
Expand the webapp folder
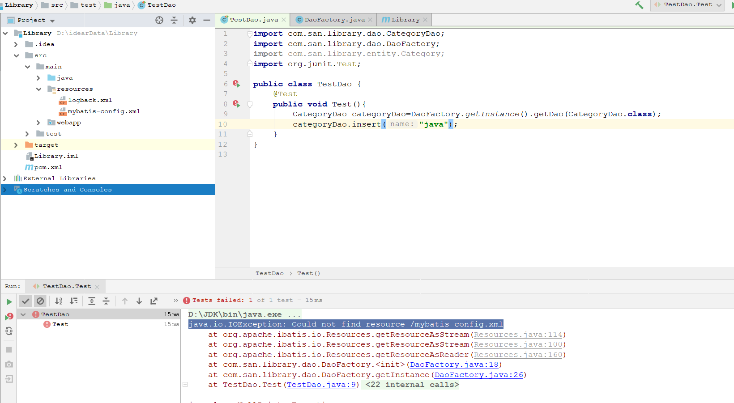click(x=38, y=123)
